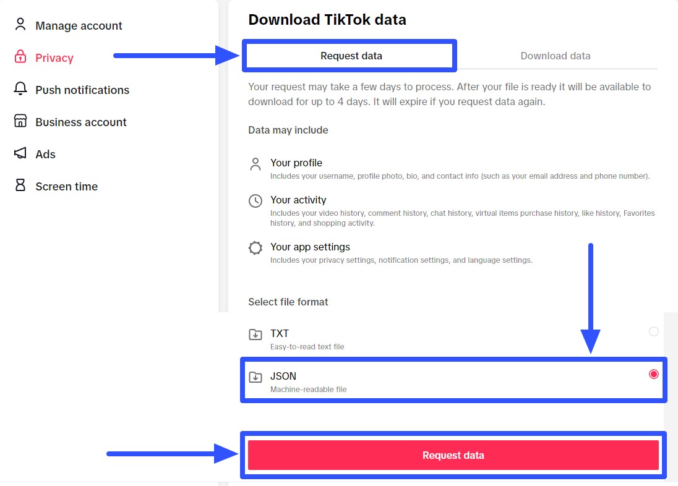Choose the JSON machine-readable file option
This screenshot has height=486, width=678.
tap(453, 379)
